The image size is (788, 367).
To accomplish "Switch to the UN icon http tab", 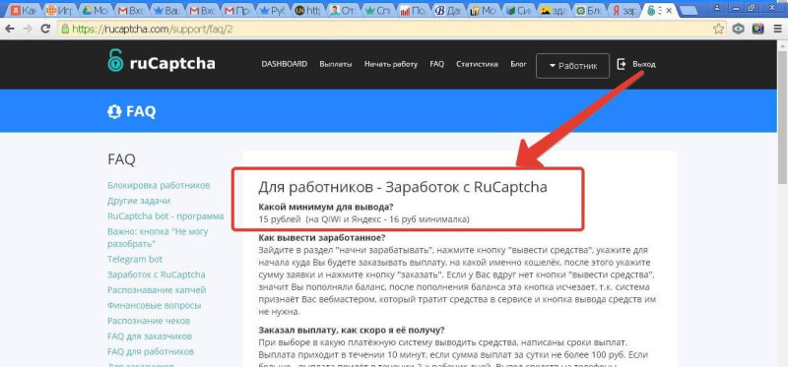I will pos(309,11).
